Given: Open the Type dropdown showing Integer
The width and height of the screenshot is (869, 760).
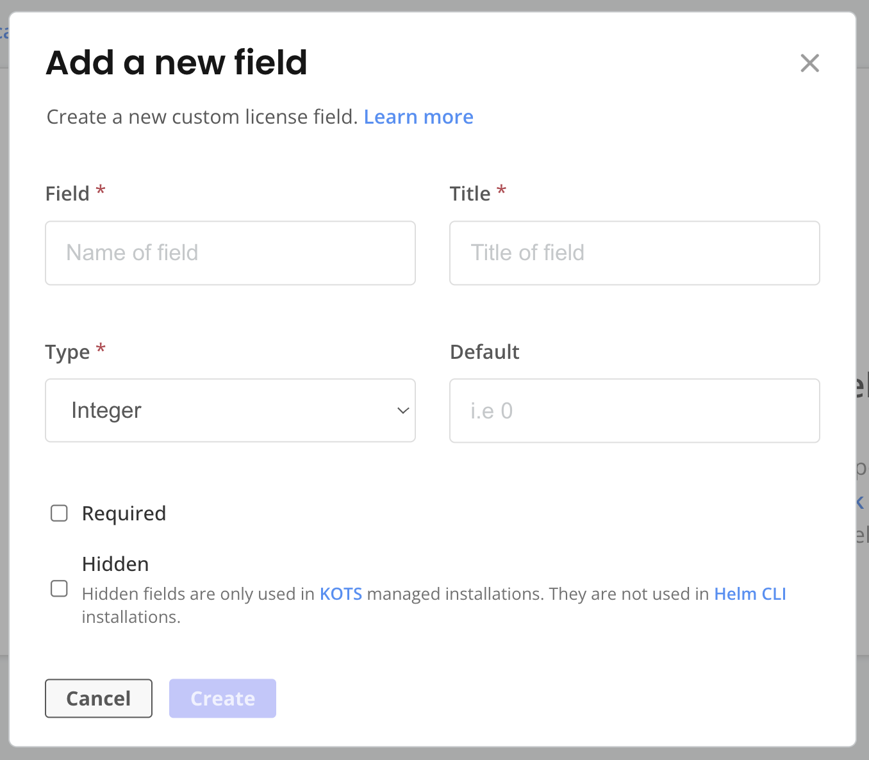Looking at the screenshot, I should pyautogui.click(x=230, y=411).
